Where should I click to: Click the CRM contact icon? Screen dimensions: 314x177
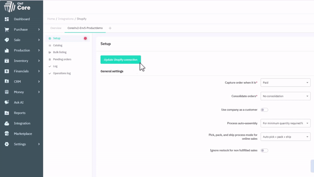7,81
